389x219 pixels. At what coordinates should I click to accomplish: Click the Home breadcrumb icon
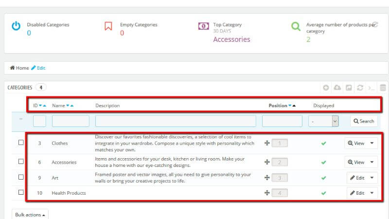tap(12, 68)
